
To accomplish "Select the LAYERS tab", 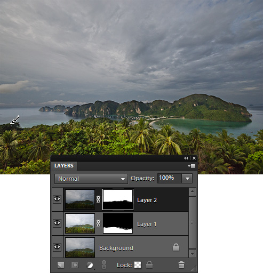I will [64, 166].
